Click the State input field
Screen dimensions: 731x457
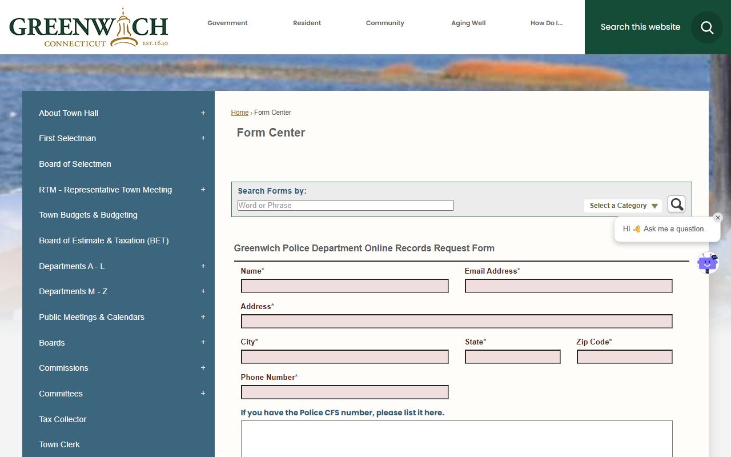coord(513,357)
